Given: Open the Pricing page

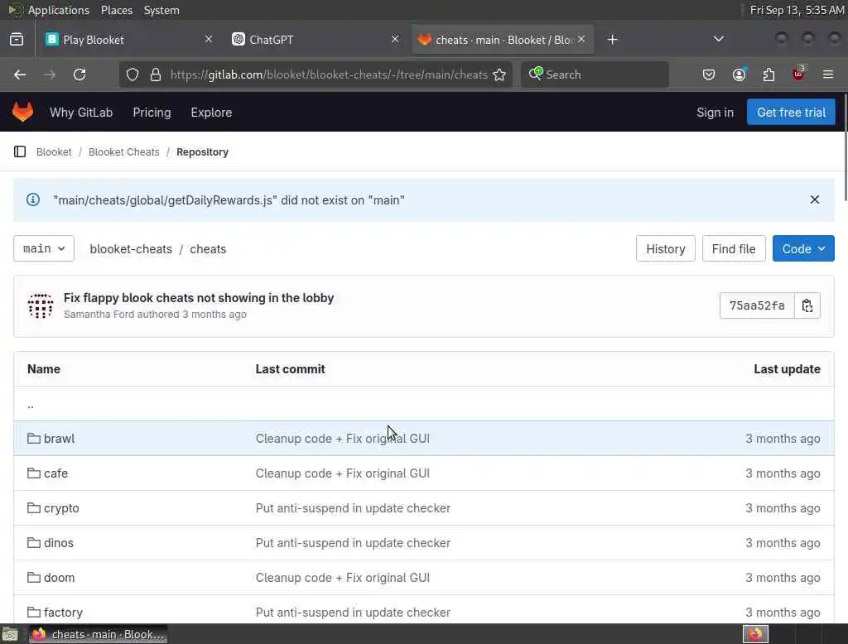Looking at the screenshot, I should pyautogui.click(x=152, y=113).
